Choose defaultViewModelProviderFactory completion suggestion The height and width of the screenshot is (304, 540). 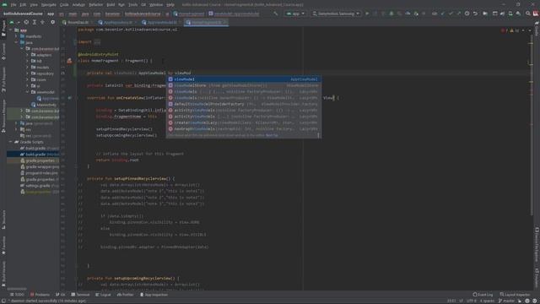click(244, 104)
